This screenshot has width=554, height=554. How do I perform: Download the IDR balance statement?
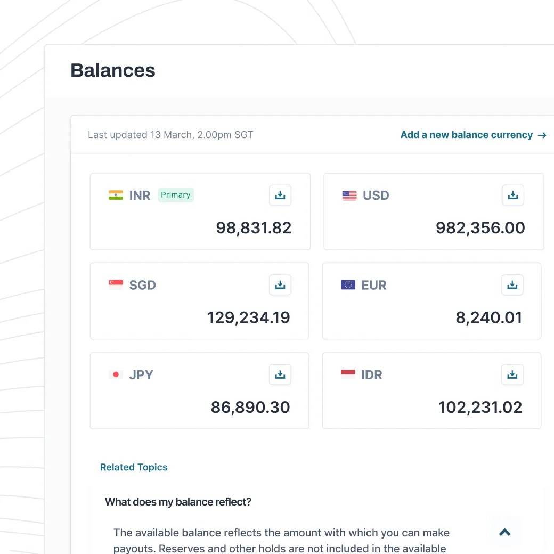512,374
